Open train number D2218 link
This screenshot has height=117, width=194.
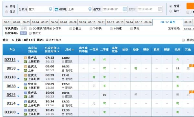click(x=10, y=77)
